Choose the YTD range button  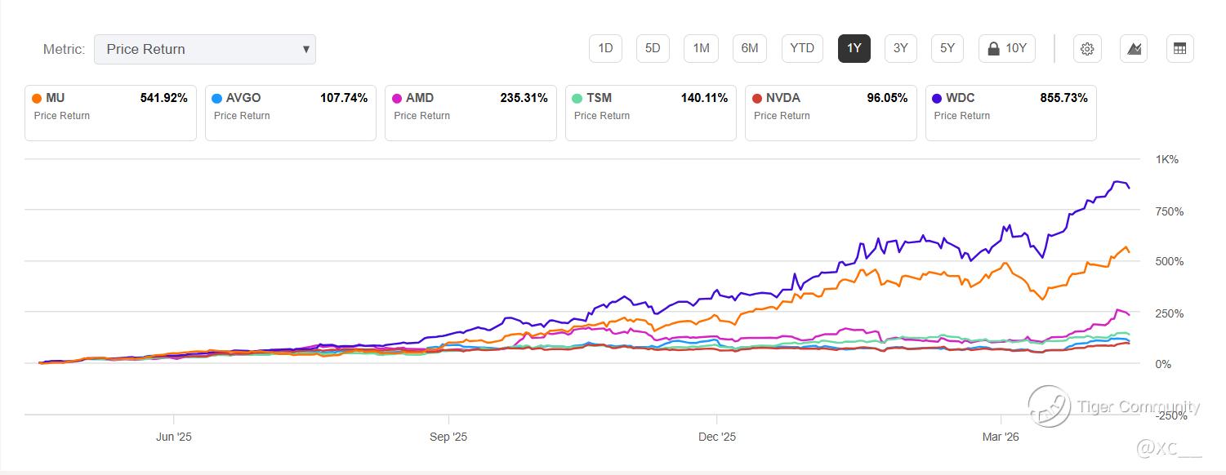pyautogui.click(x=802, y=49)
